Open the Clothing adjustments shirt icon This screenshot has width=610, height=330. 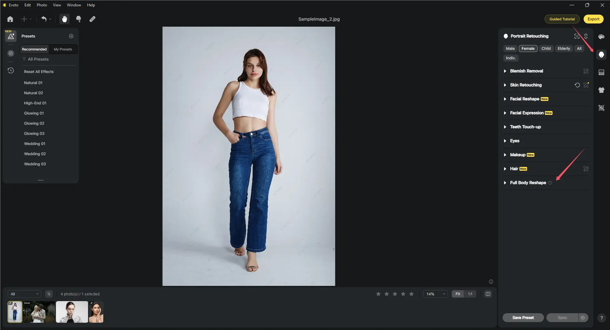(601, 90)
